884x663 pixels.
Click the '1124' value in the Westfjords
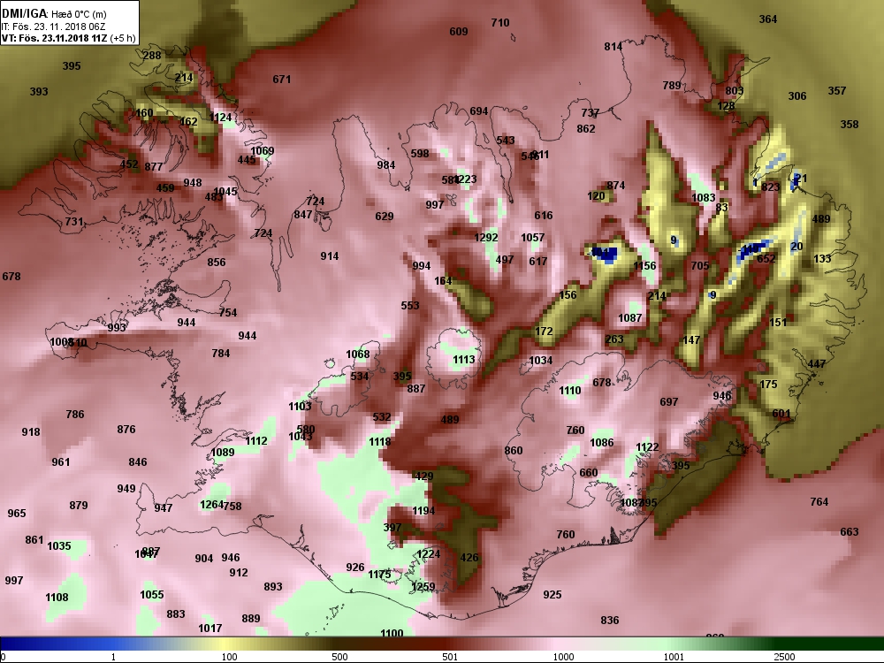220,118
